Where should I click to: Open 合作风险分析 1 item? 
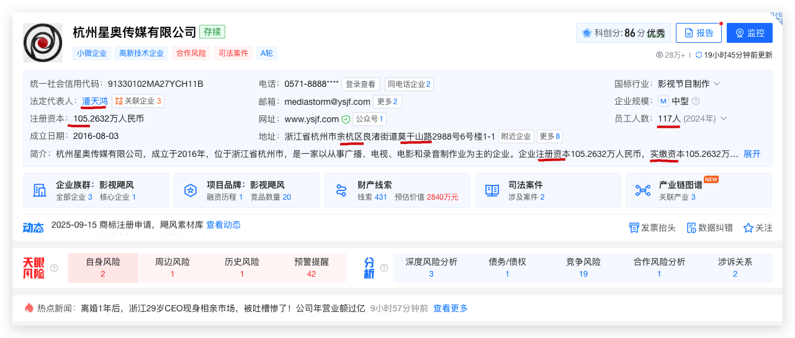tap(659, 267)
